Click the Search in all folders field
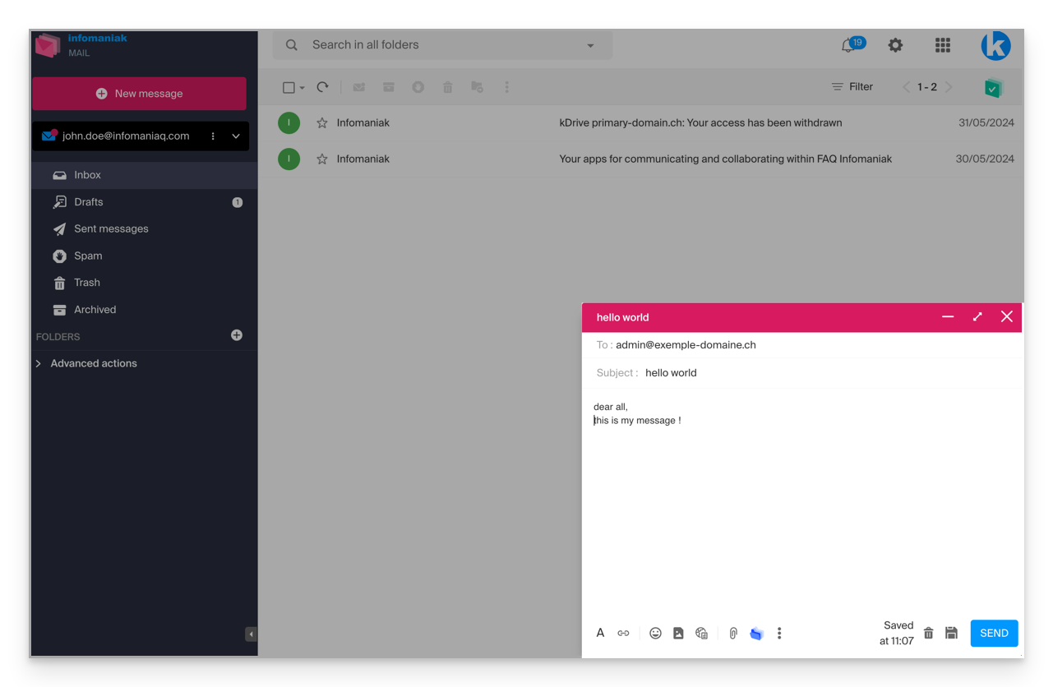 [x=442, y=45]
